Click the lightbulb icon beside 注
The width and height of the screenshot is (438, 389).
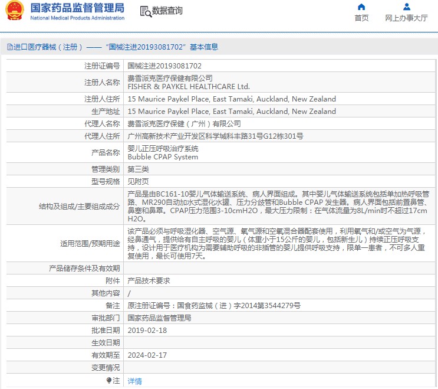tap(109, 380)
